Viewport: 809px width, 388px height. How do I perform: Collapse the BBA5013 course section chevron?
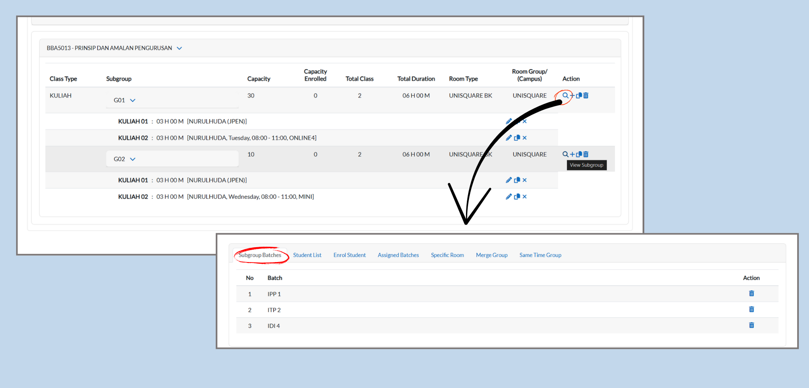[179, 48]
